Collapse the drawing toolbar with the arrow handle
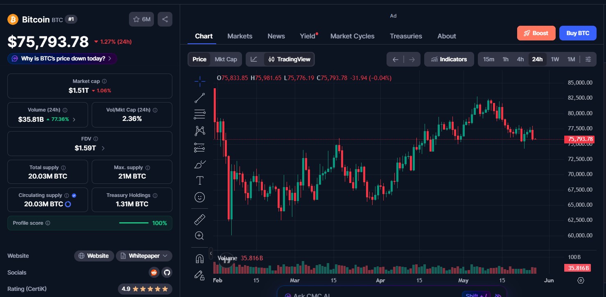This screenshot has width=606, height=297. 211,253
